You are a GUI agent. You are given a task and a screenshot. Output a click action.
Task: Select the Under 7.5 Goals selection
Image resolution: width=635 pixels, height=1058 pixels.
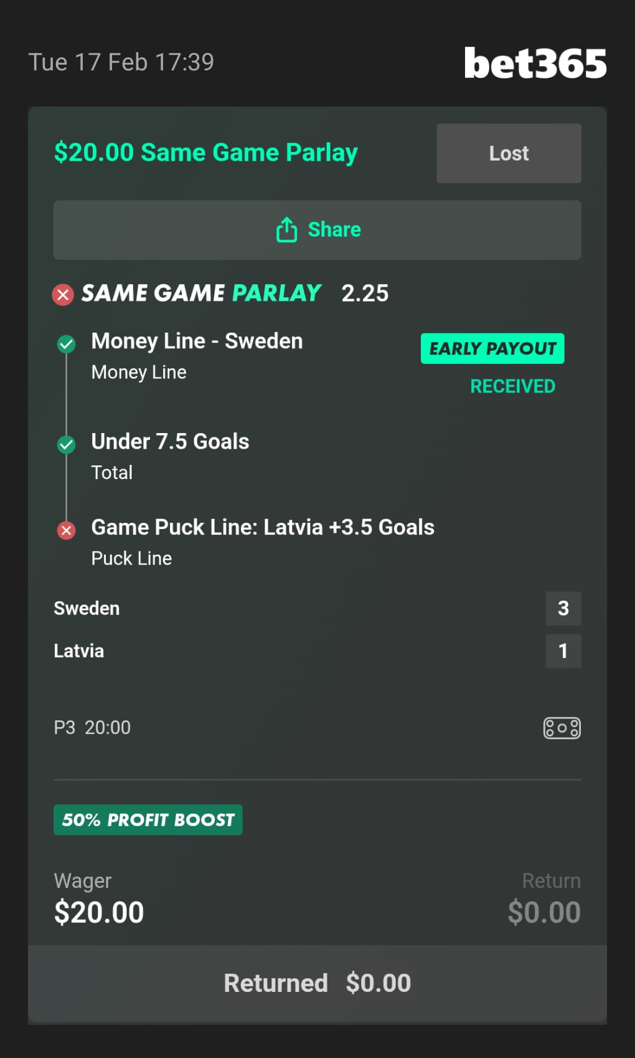(170, 442)
